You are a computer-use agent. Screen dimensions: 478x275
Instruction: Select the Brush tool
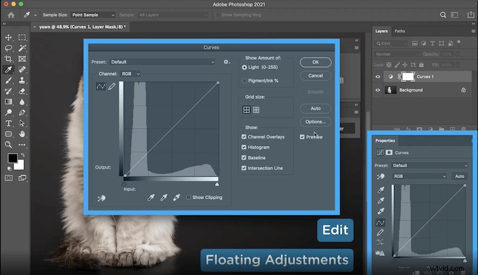8,81
